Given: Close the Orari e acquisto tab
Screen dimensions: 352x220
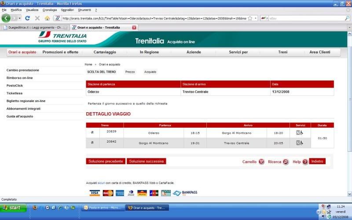Looking at the screenshot, I should point(134,27).
